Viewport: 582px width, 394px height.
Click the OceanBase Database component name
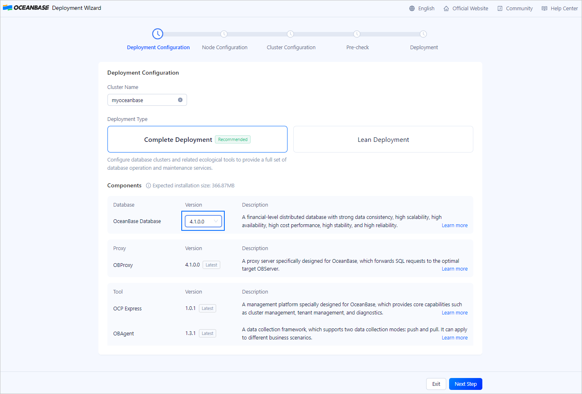pos(137,221)
